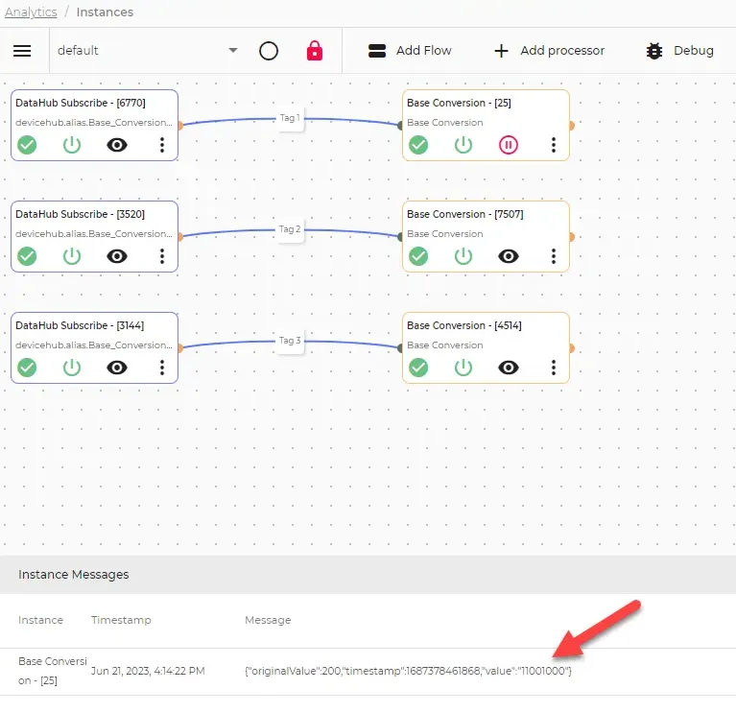Click the Timestamp column header

121,620
